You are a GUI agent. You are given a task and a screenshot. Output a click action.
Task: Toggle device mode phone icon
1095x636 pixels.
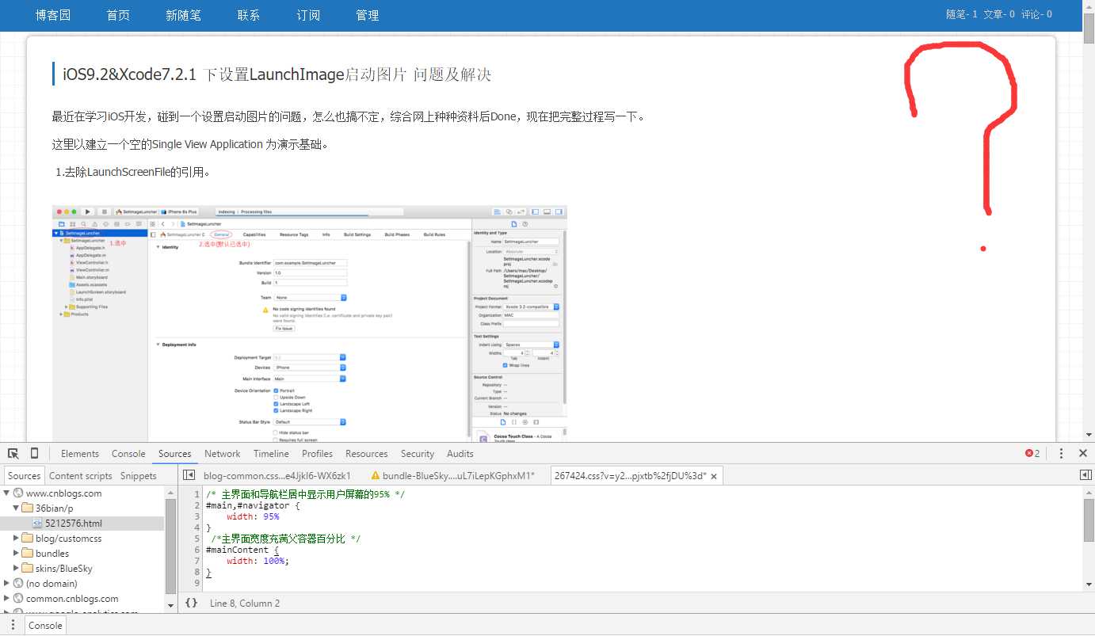point(34,453)
